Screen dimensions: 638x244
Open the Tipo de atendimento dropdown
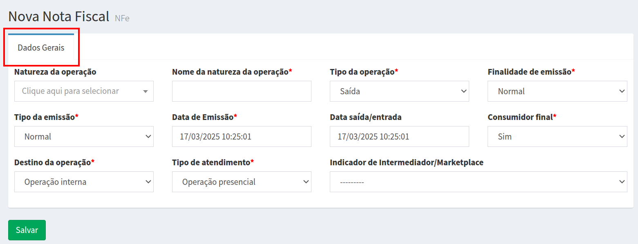(242, 182)
